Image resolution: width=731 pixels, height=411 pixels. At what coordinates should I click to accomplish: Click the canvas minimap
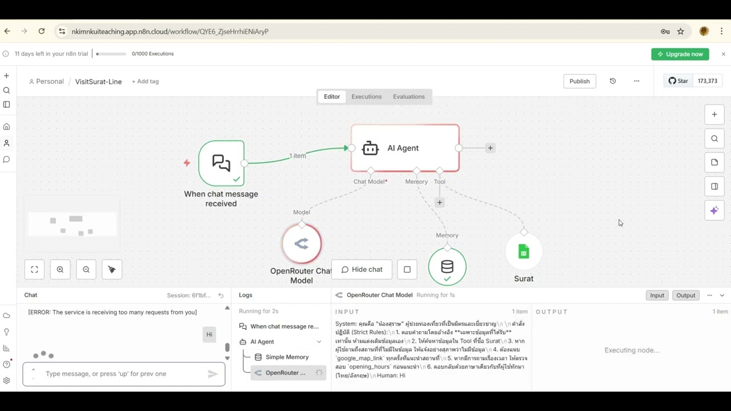pos(72,224)
